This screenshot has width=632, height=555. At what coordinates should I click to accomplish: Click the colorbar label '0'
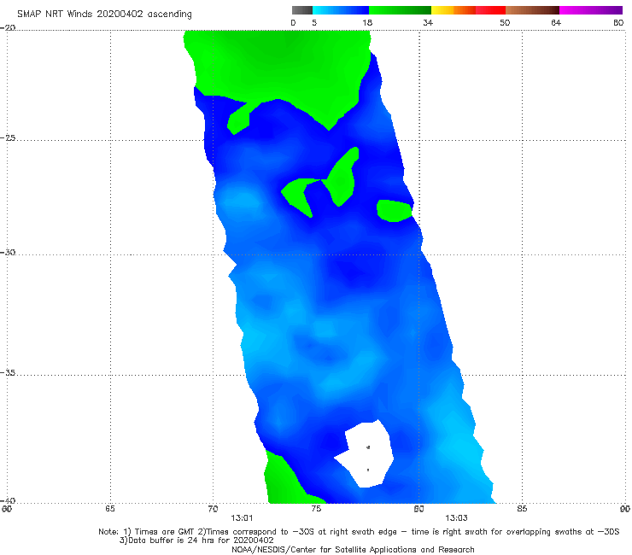point(293,23)
